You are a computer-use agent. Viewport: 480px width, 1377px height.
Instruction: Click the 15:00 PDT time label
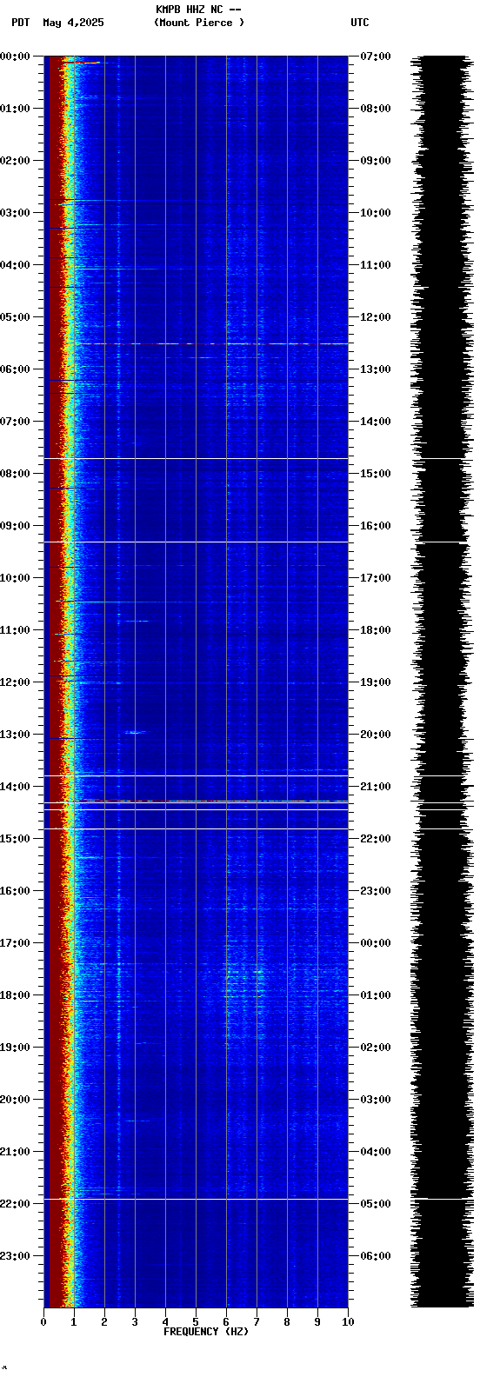15,839
